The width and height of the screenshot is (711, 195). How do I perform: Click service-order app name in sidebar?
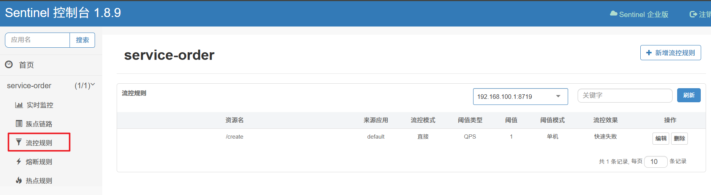click(x=29, y=86)
